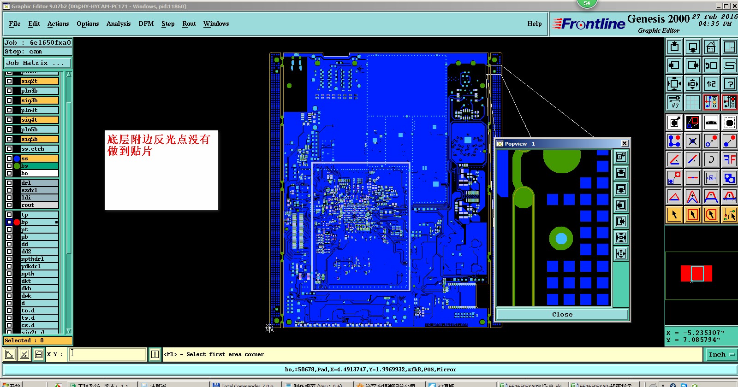Click the home view icon
The width and height of the screenshot is (738, 387).
pyautogui.click(x=711, y=47)
